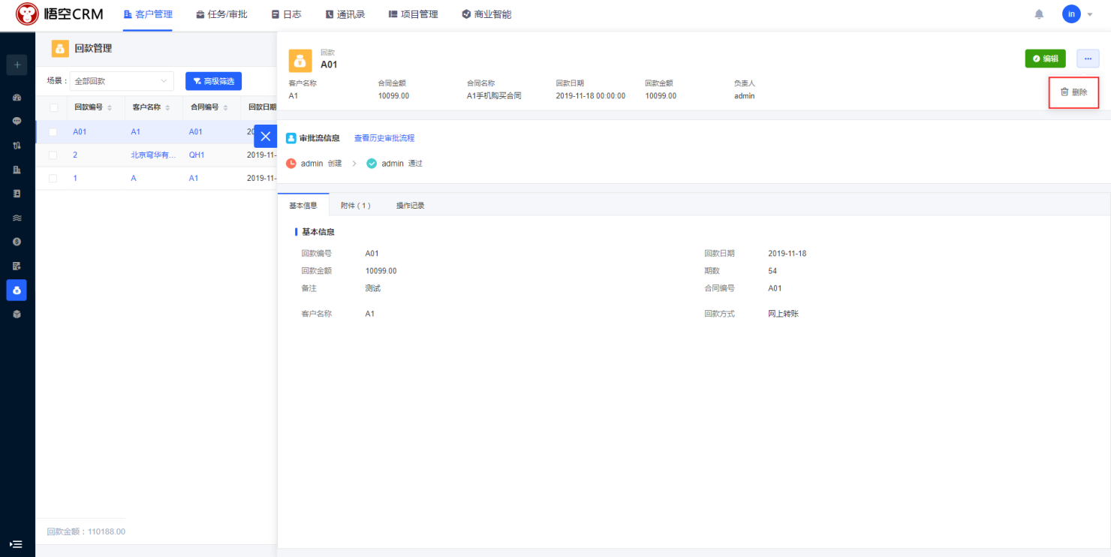Open the dashboard gauge icon in sidebar
1111x557 pixels.
[x=17, y=98]
